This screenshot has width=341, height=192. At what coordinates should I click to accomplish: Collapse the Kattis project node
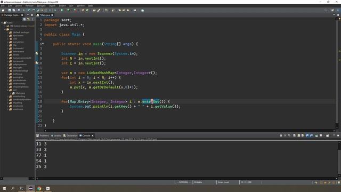pyautogui.click(x=2, y=22)
